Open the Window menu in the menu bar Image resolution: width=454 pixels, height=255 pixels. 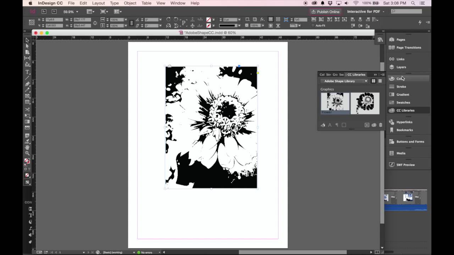point(178,3)
